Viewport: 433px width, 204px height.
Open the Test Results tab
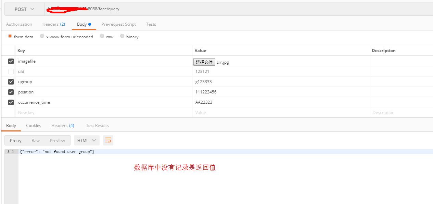(97, 126)
